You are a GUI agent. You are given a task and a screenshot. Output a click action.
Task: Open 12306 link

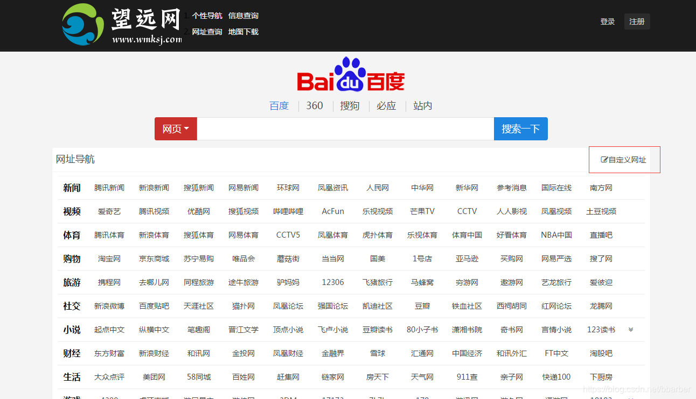click(x=333, y=282)
